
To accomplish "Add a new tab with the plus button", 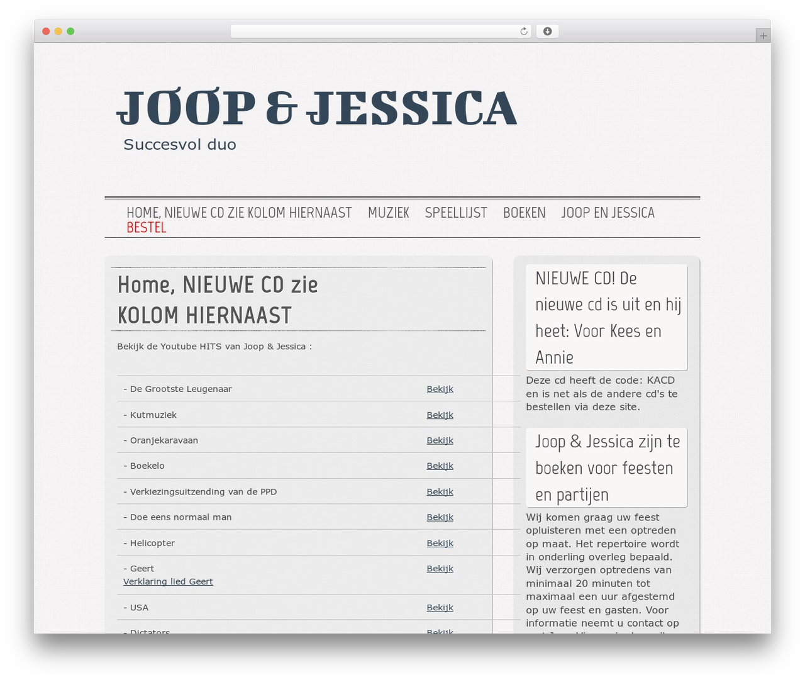I will point(763,36).
